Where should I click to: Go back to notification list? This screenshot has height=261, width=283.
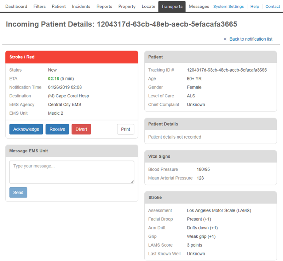(x=251, y=39)
